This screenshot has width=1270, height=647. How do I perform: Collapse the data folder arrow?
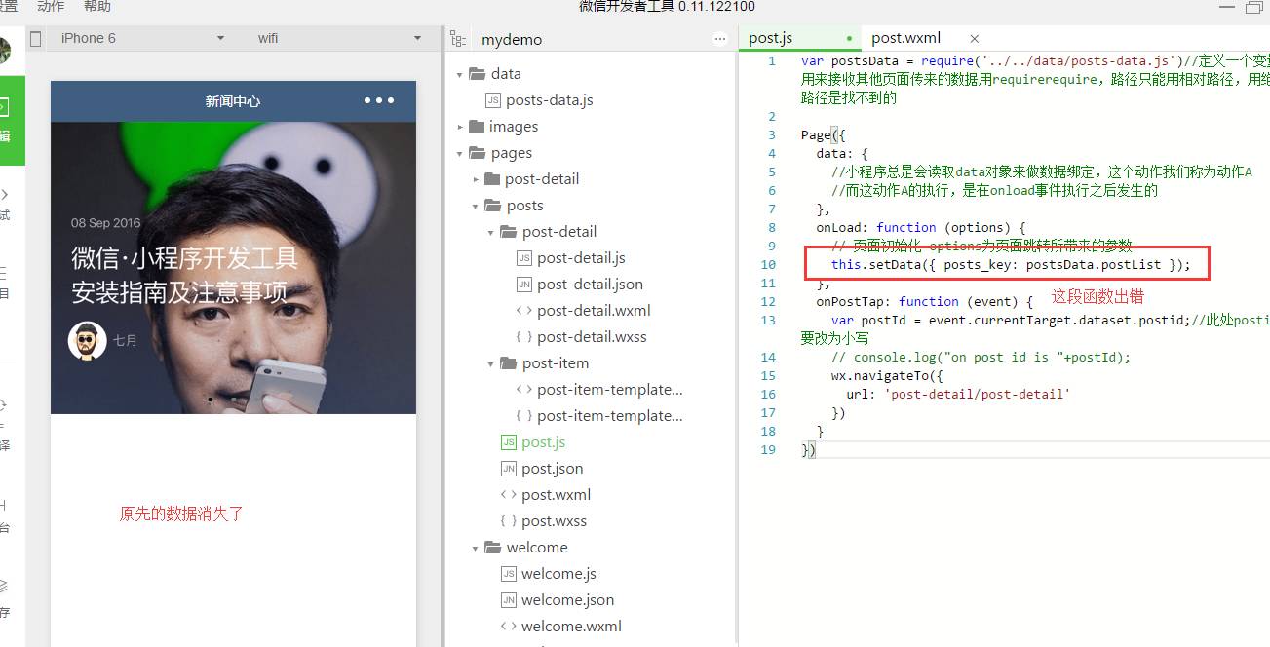point(459,74)
